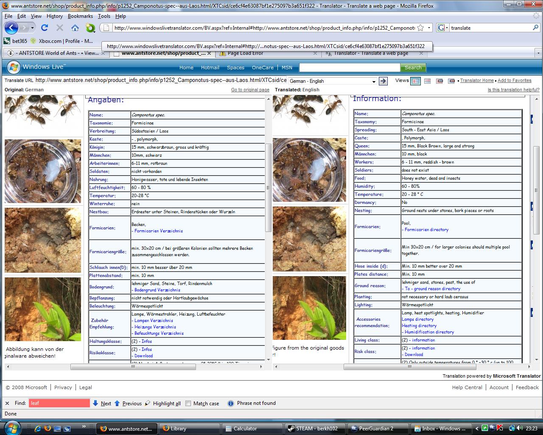Open the Bookmarks menu
This screenshot has height=435, width=543.
point(80,16)
